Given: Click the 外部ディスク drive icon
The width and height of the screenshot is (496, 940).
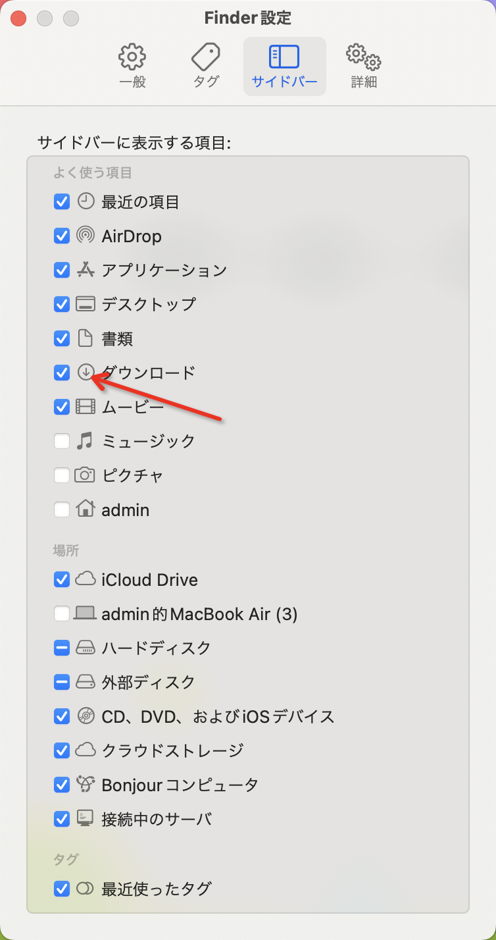Looking at the screenshot, I should [x=86, y=682].
